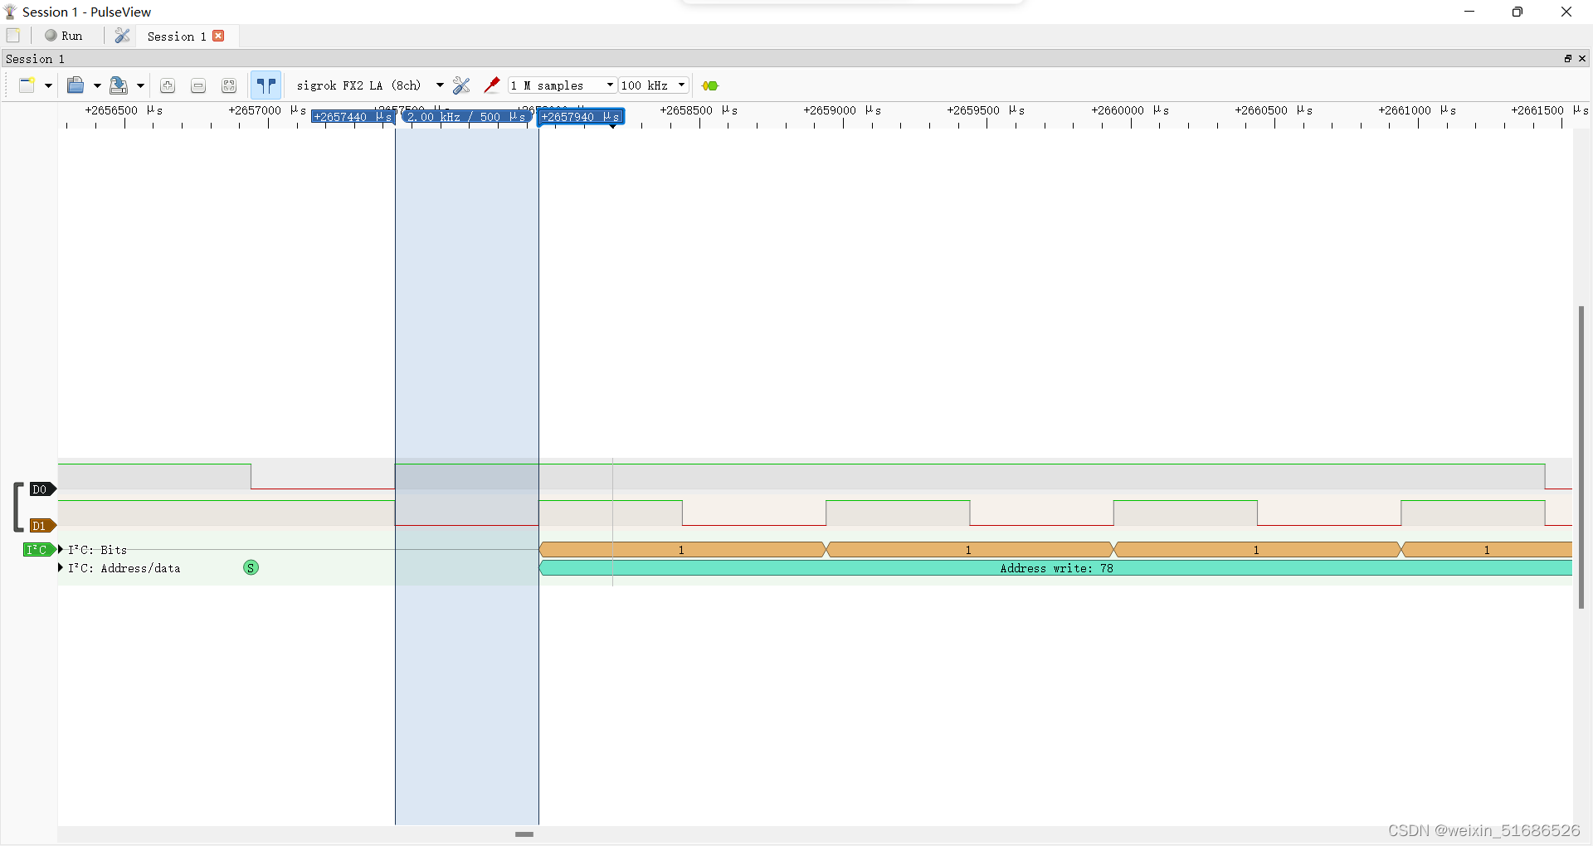The image size is (1593, 846).
Task: Expand the Save options dropdown arrow
Action: (x=140, y=85)
